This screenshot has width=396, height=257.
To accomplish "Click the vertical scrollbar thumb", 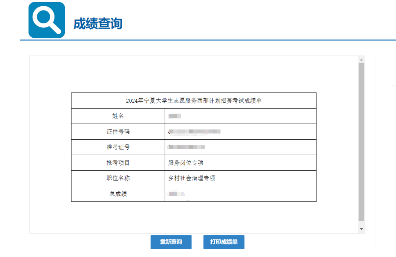I will (362, 142).
